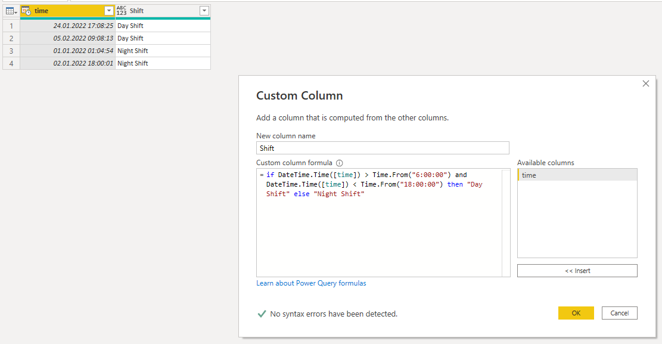This screenshot has width=662, height=344.
Task: Click the ABC123 data type icon on Shift column
Action: point(122,11)
